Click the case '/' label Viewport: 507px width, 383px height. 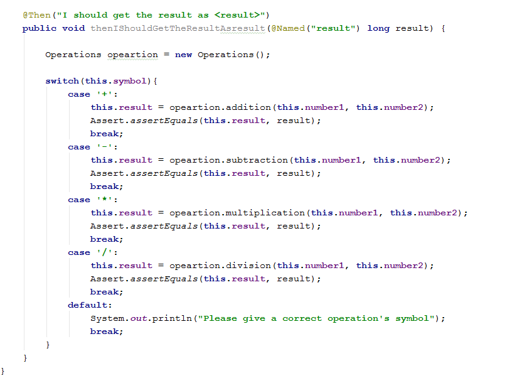pyautogui.click(x=93, y=252)
